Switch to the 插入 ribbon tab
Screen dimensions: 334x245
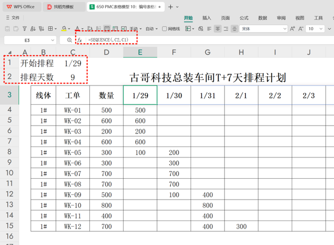(207, 18)
